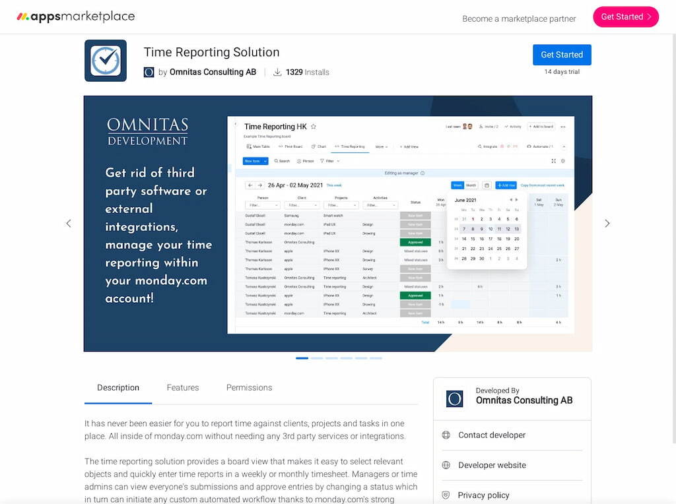The image size is (676, 504).
Task: Click the Omnitas logo beside developer name
Action: pyautogui.click(x=149, y=73)
